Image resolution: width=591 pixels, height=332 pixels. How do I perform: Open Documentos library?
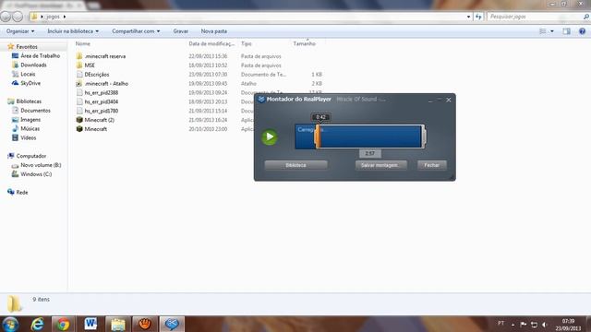[x=35, y=111]
